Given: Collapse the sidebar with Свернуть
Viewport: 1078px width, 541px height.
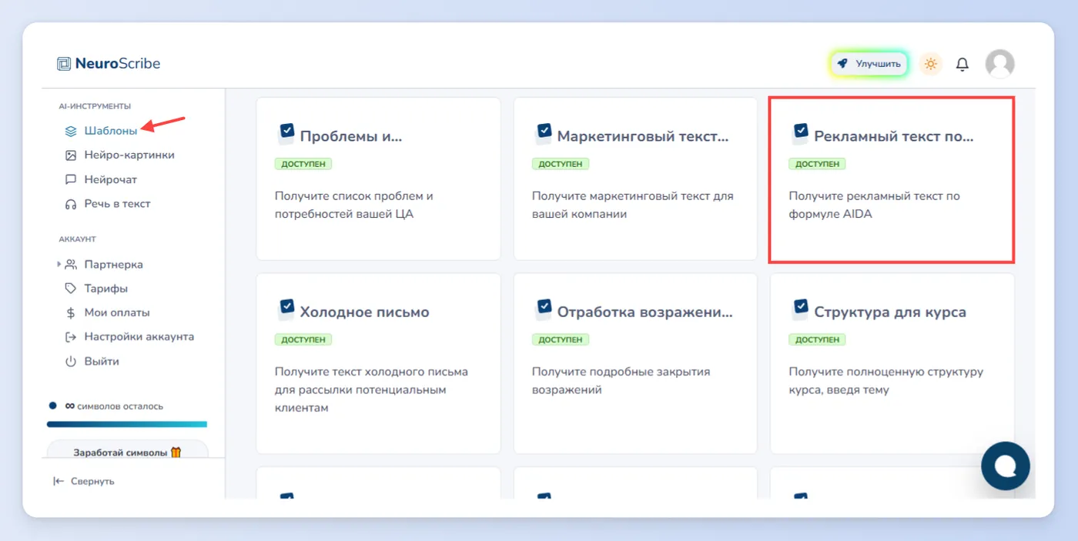Looking at the screenshot, I should pyautogui.click(x=83, y=481).
